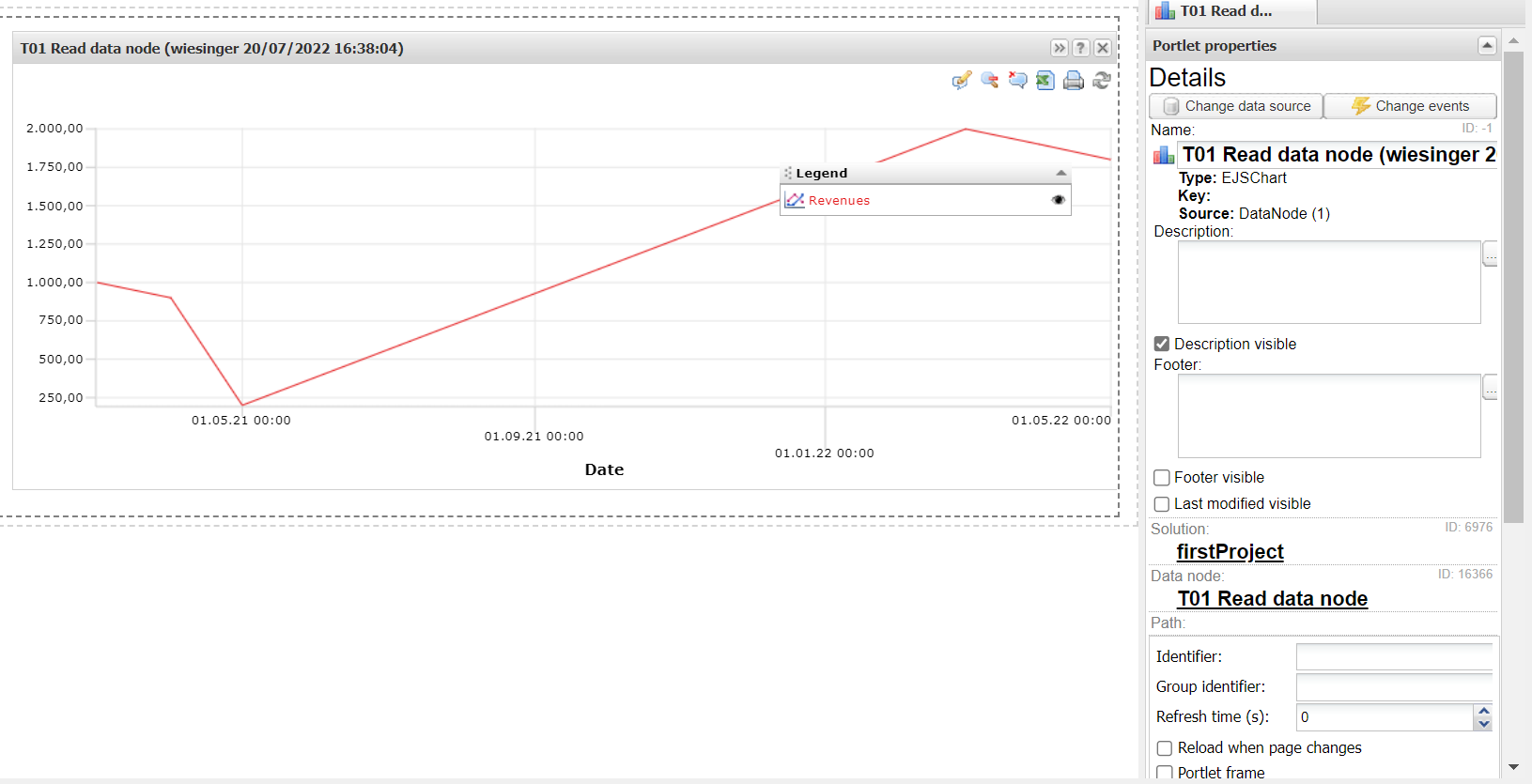Click the scrollbar up arrow
The height and width of the screenshot is (784, 1532).
tap(1513, 41)
